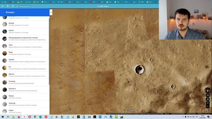Screen dimensions: 212x119
Task: Reload the page
Action: point(13,6)
